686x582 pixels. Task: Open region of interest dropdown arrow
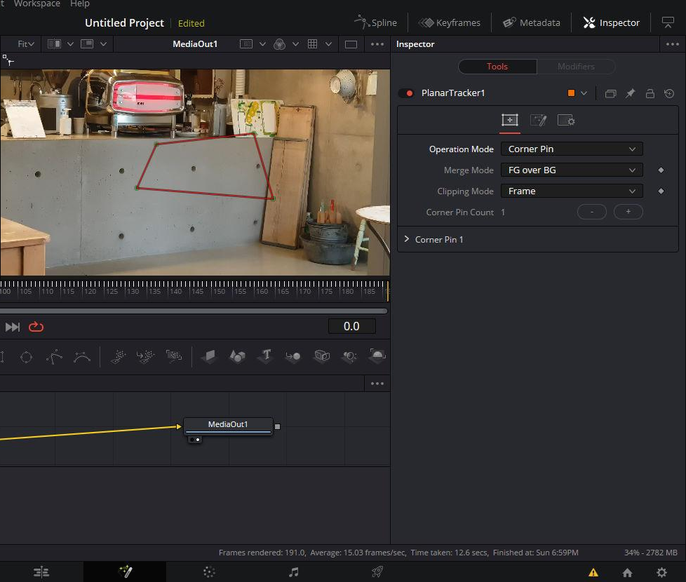262,44
